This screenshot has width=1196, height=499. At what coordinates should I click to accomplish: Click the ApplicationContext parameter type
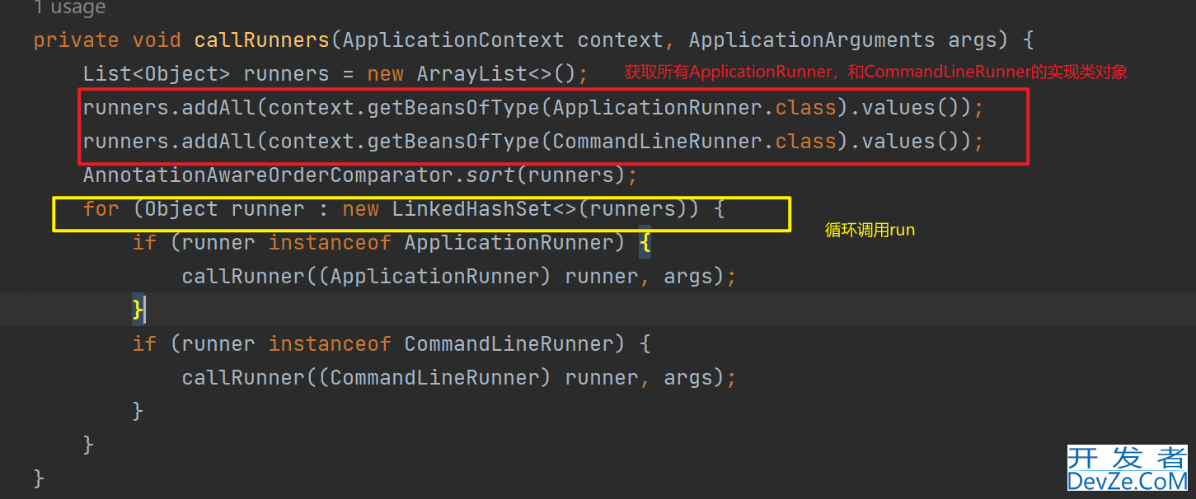[453, 40]
